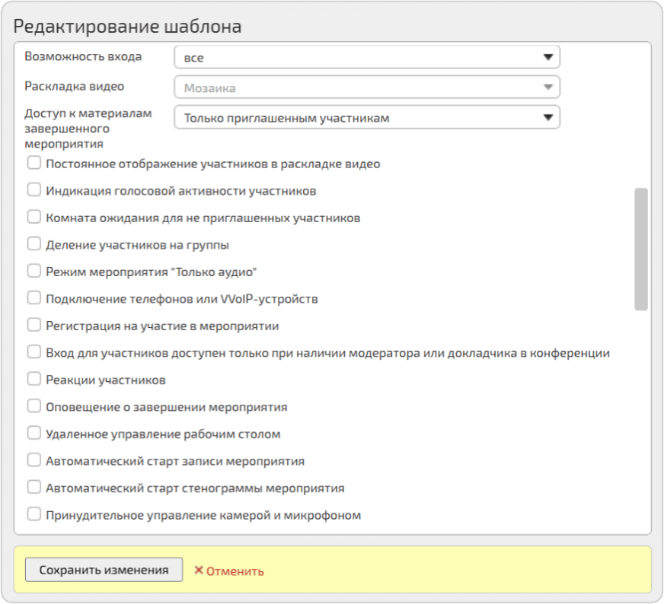The width and height of the screenshot is (664, 604).
Task: Enable "Деление участников на группы" checkbox
Action: [x=34, y=244]
